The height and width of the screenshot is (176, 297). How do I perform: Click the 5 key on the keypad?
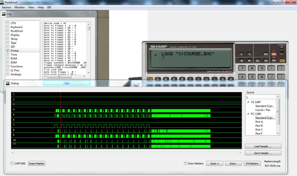pos(252,77)
